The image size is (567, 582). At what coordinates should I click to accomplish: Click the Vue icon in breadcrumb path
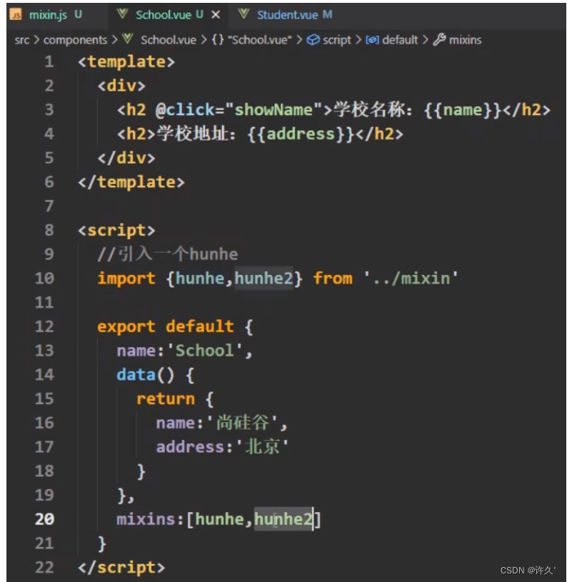tap(127, 39)
